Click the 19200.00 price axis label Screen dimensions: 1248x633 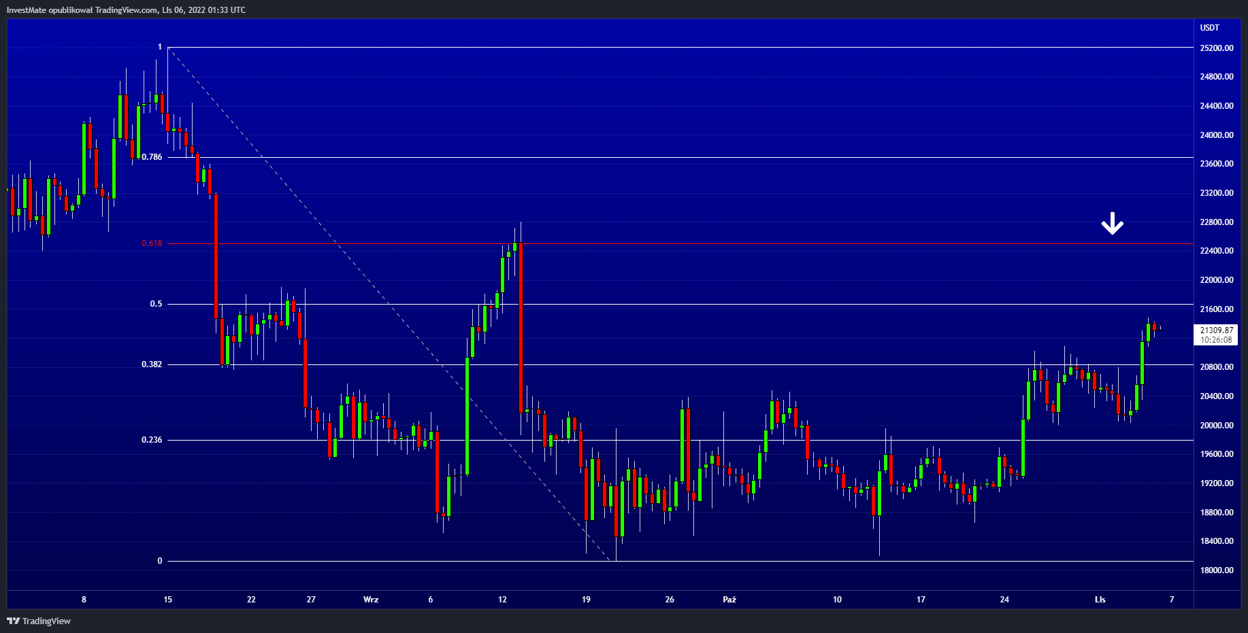coord(1217,483)
